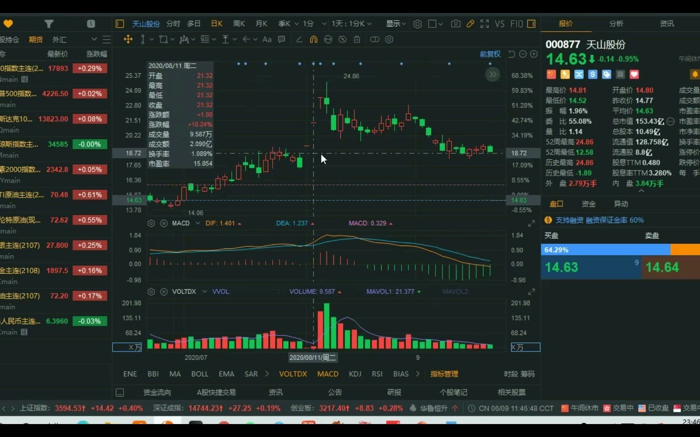Click the blue buy ratio bar 64.29%
The image size is (700, 437).
tap(606, 250)
